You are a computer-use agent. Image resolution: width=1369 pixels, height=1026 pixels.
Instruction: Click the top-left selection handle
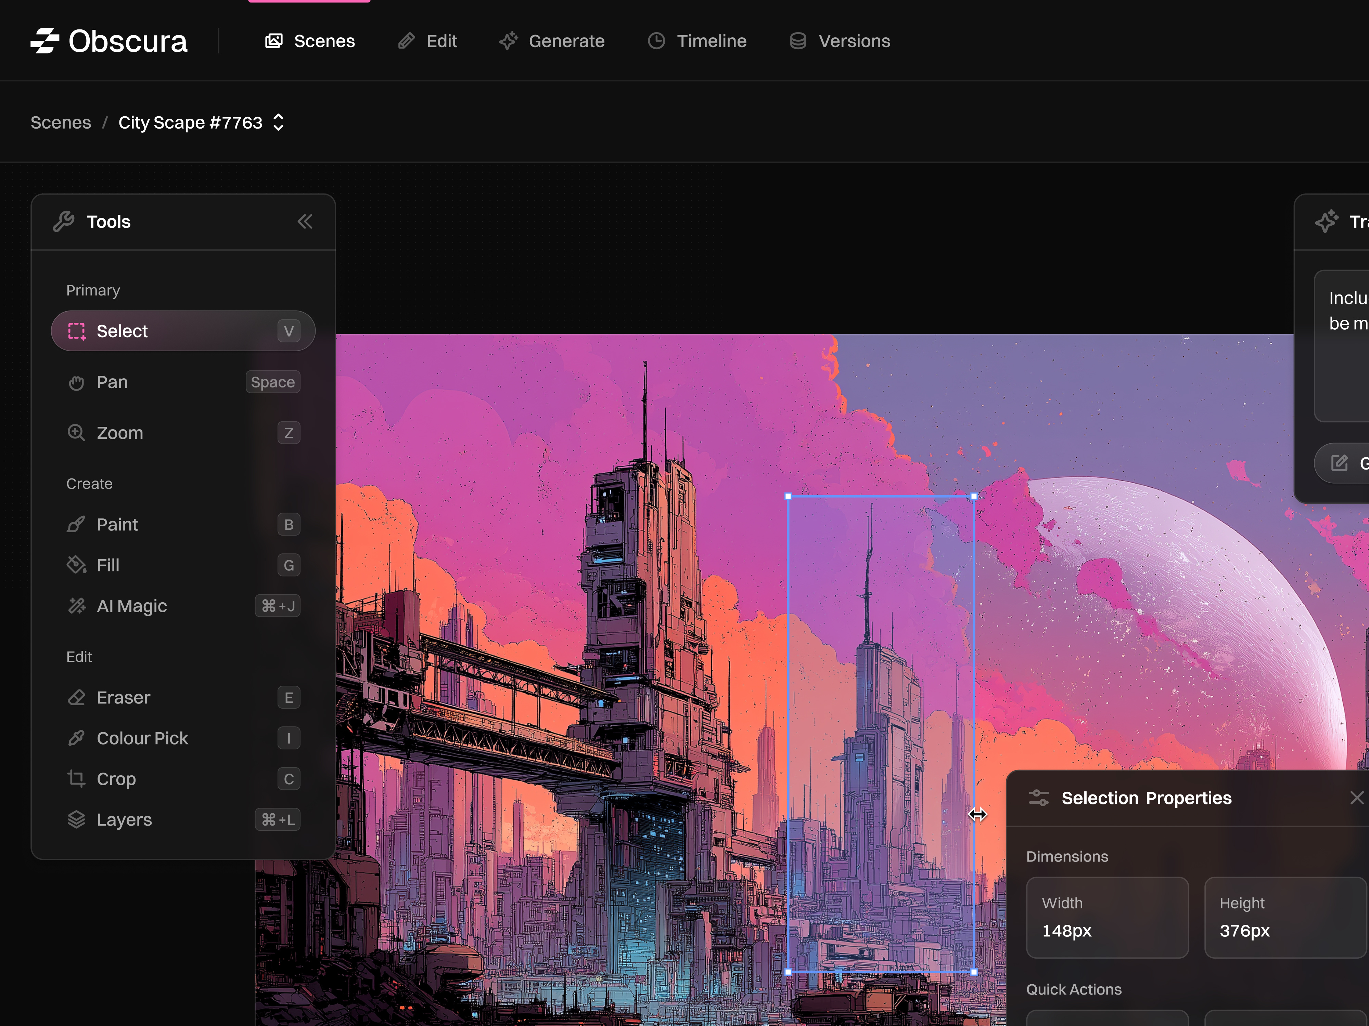(x=788, y=496)
